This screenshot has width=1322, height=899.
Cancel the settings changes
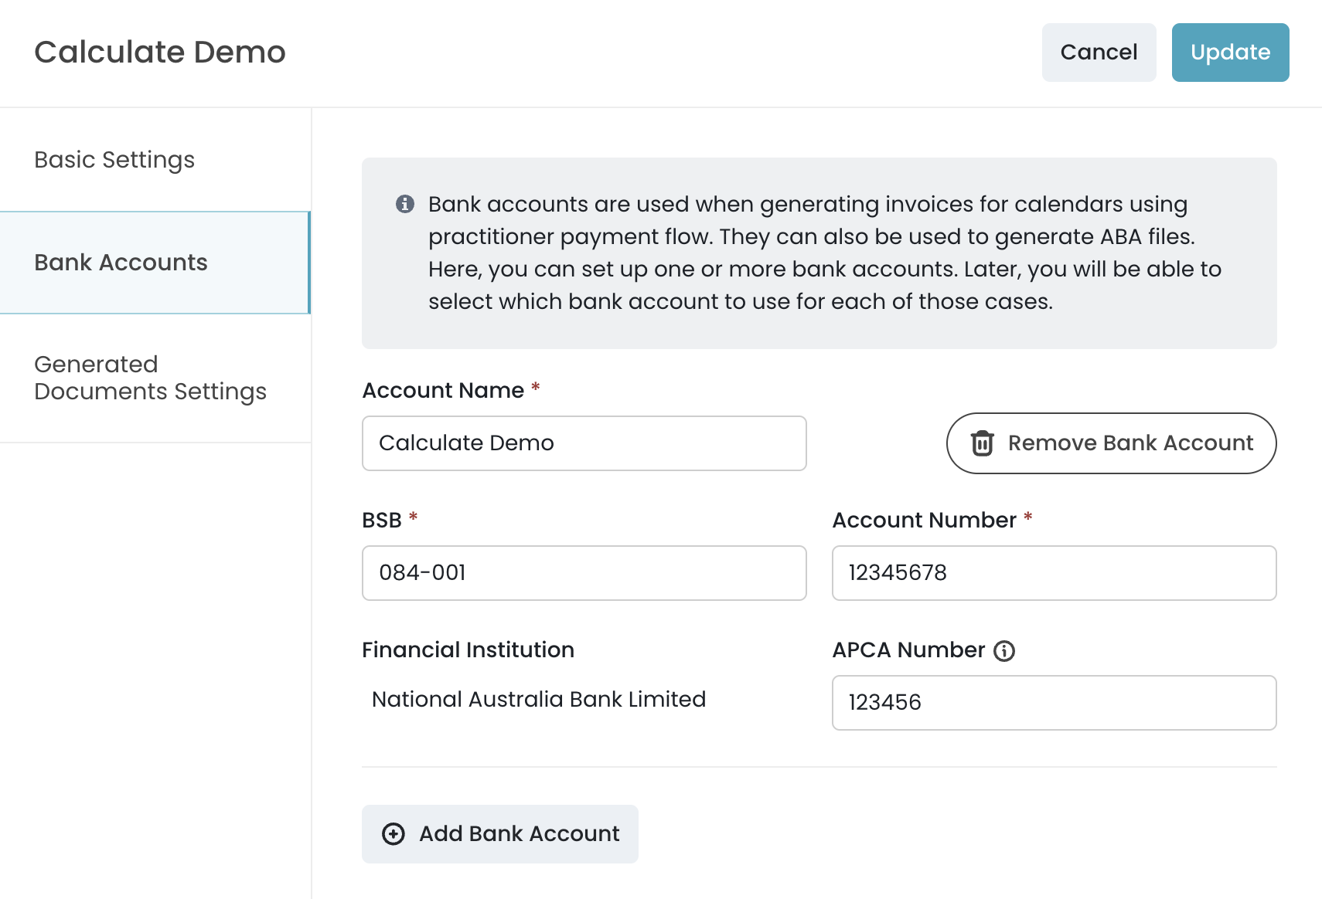(1099, 53)
